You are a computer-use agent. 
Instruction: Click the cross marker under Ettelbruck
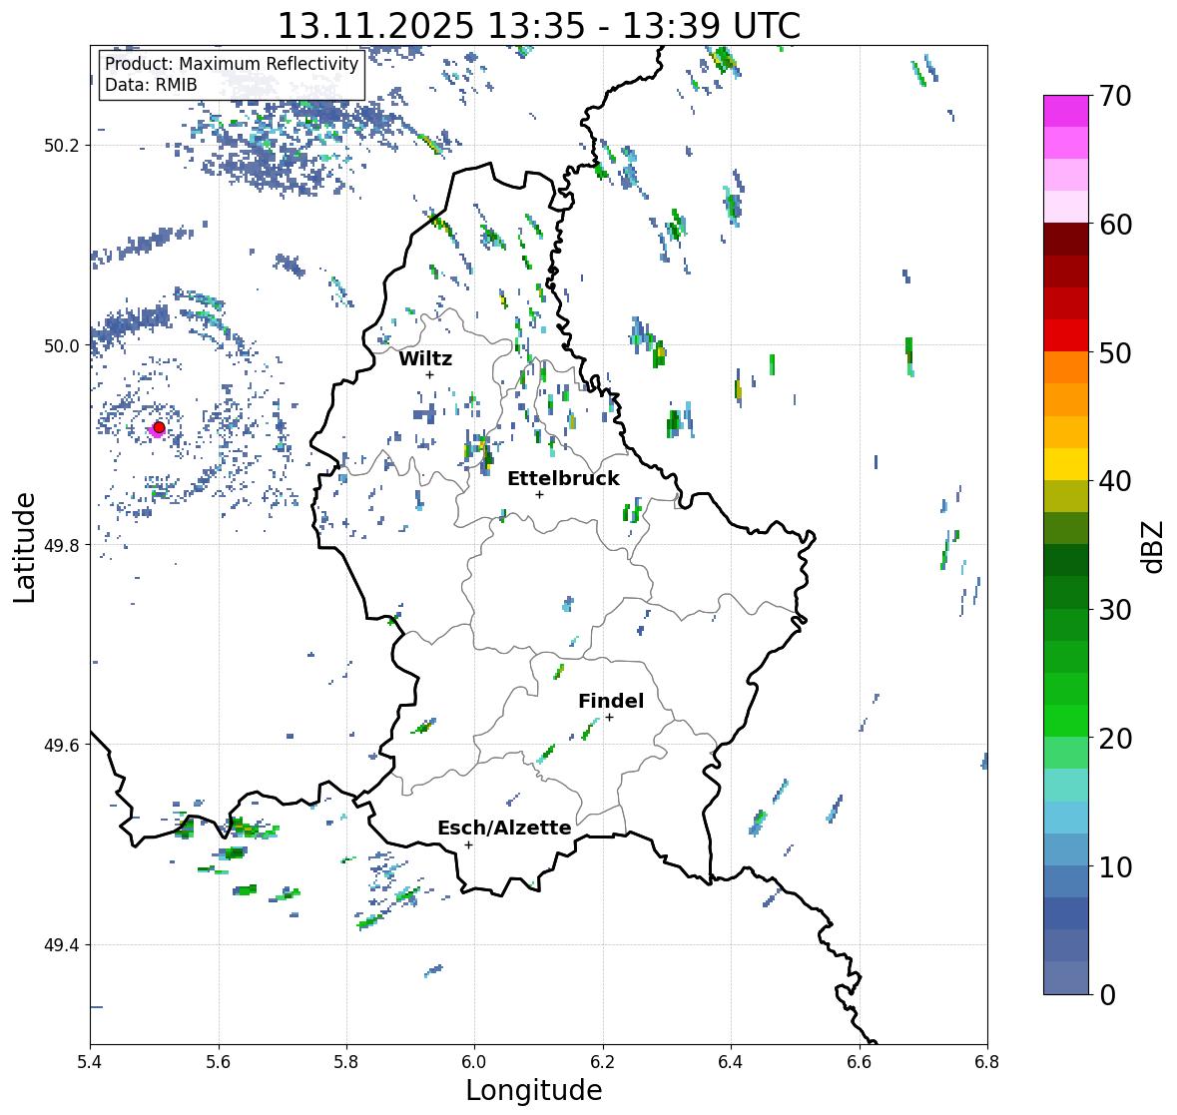[x=539, y=494]
